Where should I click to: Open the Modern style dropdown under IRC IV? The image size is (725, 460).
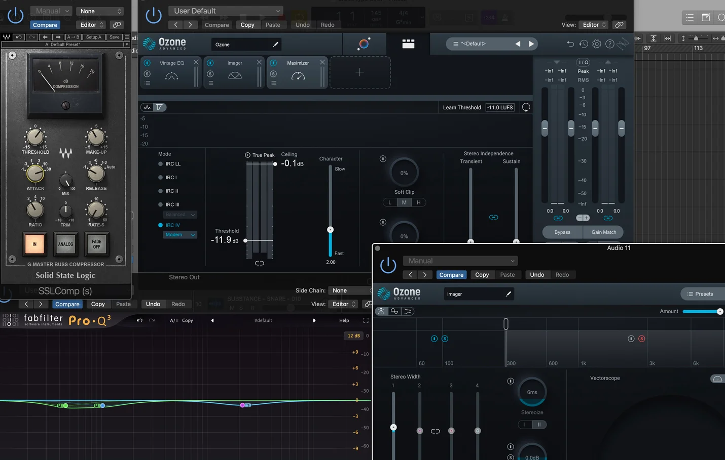[180, 235]
